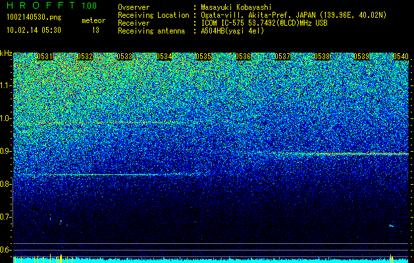414x263 pixels.
Task: Click the 0.8 kHz axis label
Action: (x=6, y=184)
